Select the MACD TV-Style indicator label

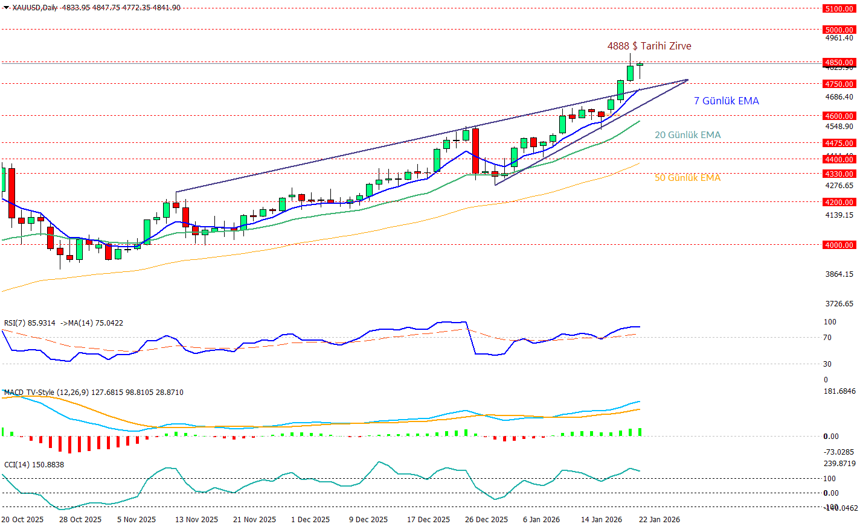[x=46, y=393]
